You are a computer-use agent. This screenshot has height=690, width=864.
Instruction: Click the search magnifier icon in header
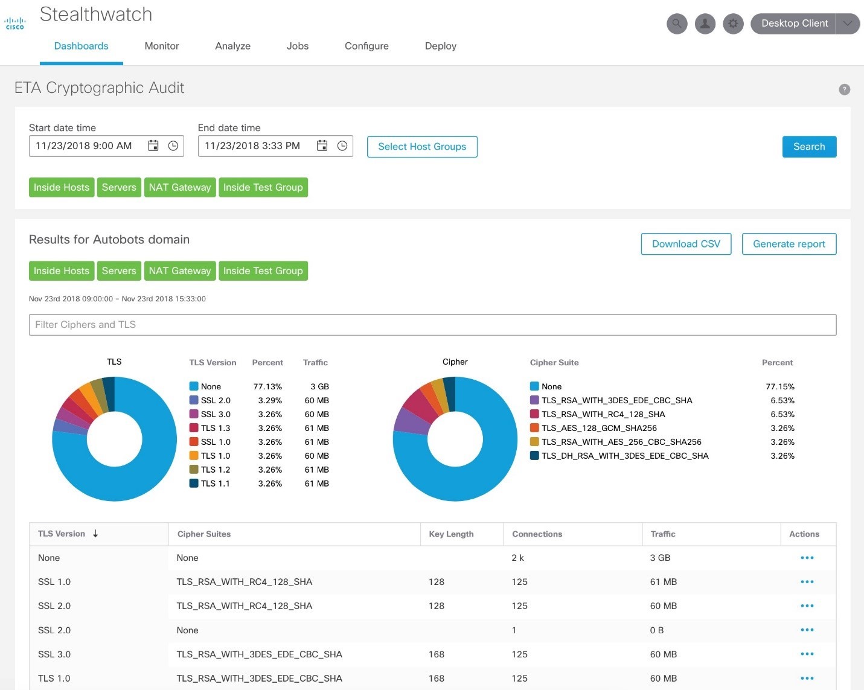(x=677, y=24)
